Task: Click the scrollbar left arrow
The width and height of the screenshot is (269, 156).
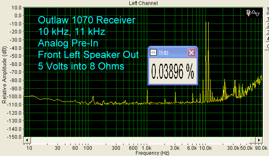Action: (x=27, y=140)
